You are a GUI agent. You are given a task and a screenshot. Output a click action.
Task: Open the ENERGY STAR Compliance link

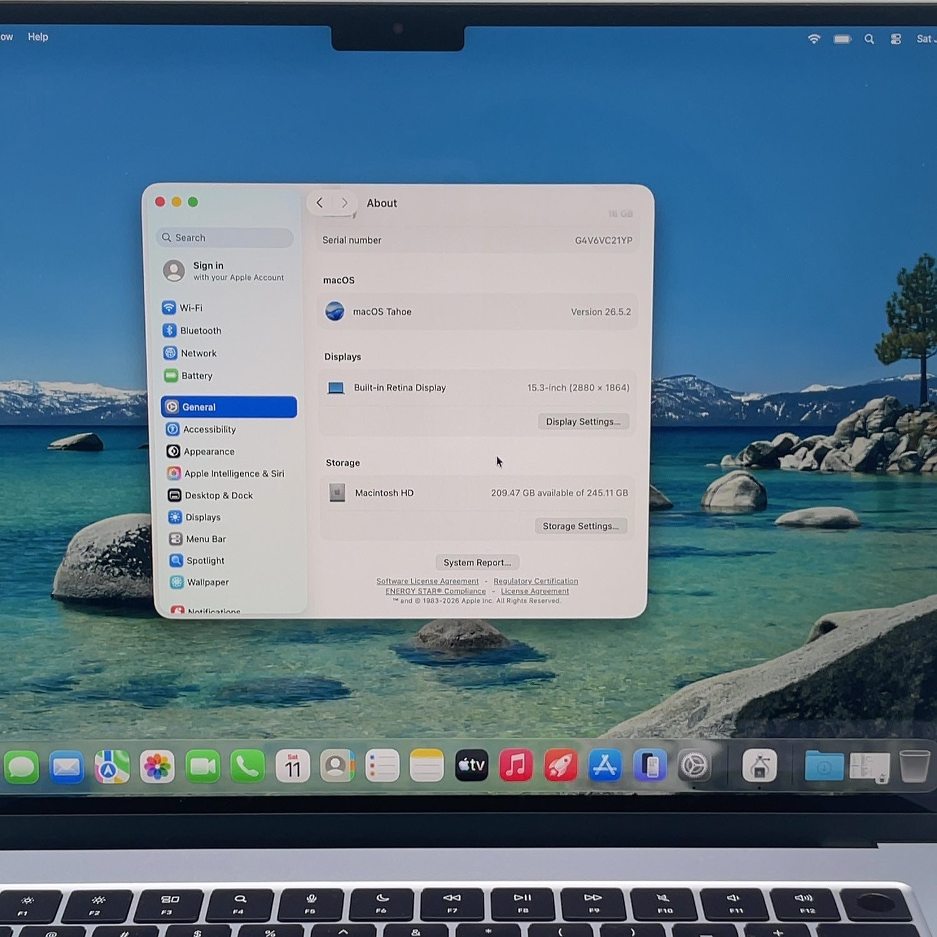435,591
